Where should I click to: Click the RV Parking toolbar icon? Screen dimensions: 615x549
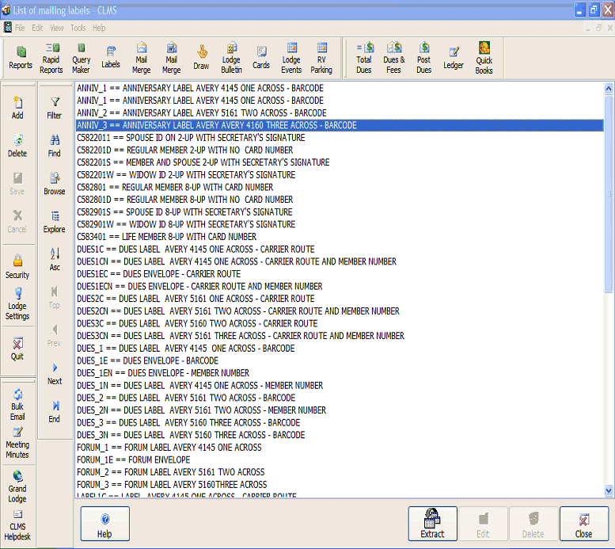[321, 58]
